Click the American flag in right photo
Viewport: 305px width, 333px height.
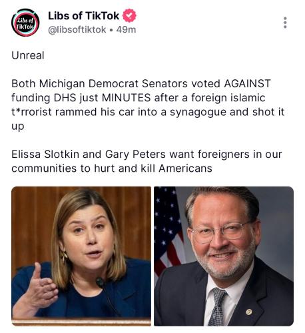click(x=168, y=231)
